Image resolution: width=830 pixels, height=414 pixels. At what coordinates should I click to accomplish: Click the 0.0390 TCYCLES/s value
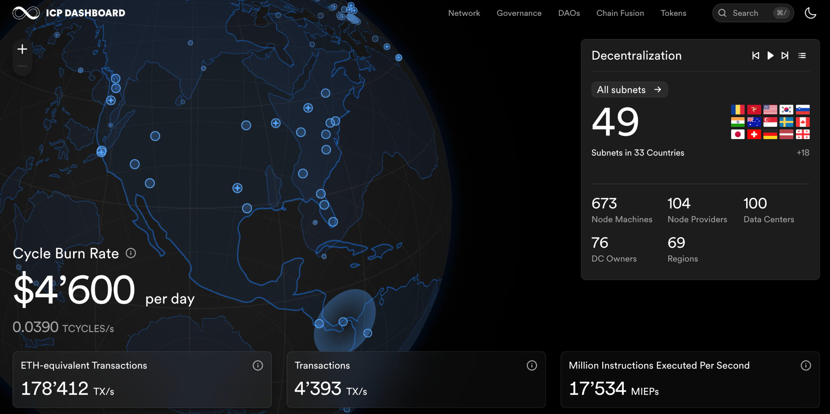pyautogui.click(x=63, y=327)
